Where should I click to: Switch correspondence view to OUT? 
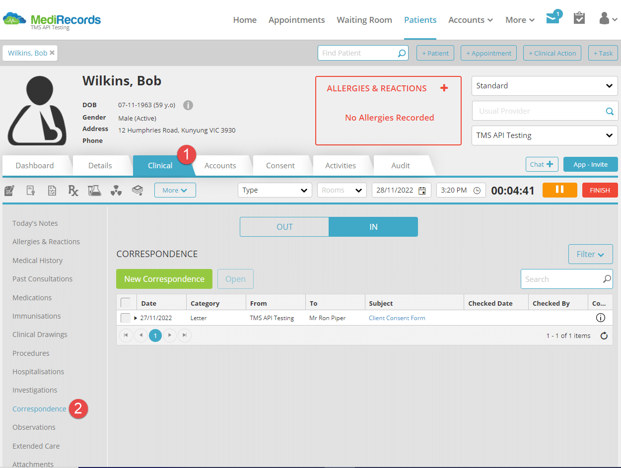(284, 226)
